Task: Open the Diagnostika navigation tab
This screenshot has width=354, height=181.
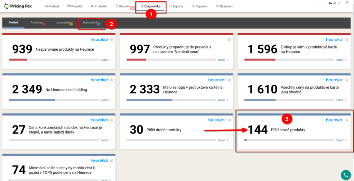Action: 150,6
